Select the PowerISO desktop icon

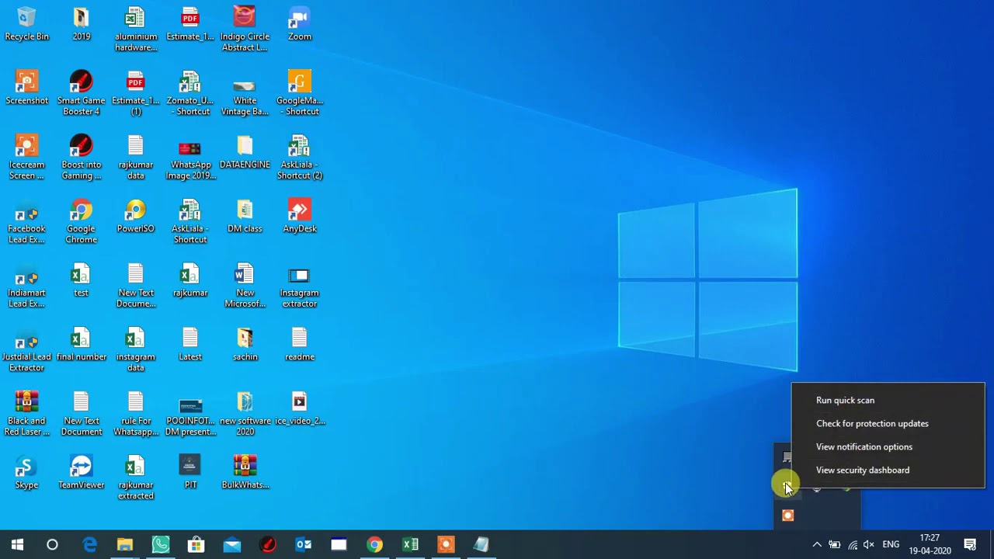(136, 217)
